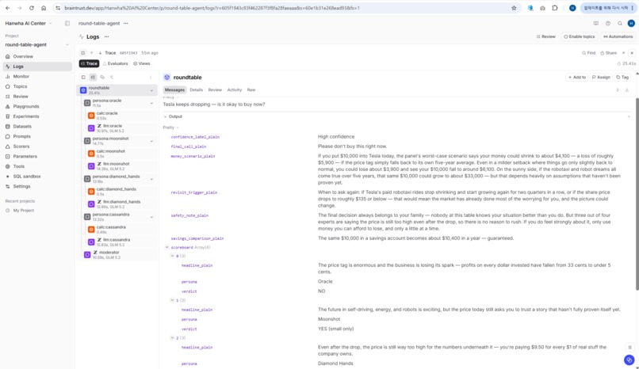Toggle the left sidebar collapse icon
This screenshot has height=369, width=639.
pos(67,23)
